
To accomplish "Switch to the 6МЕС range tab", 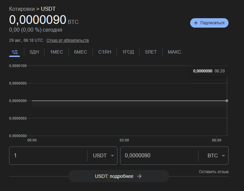I will [80, 52].
